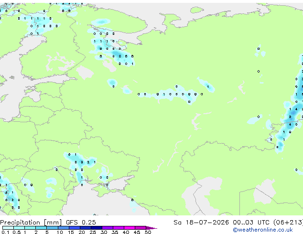
Task: Choose the 25–30 mm navy legend box
Action: (x=97, y=228)
